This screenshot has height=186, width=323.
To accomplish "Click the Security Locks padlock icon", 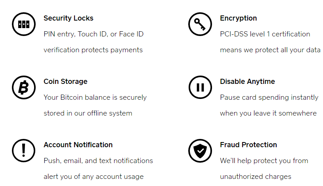I will point(24,24).
